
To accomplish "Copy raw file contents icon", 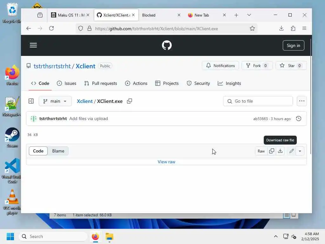I will [272, 151].
